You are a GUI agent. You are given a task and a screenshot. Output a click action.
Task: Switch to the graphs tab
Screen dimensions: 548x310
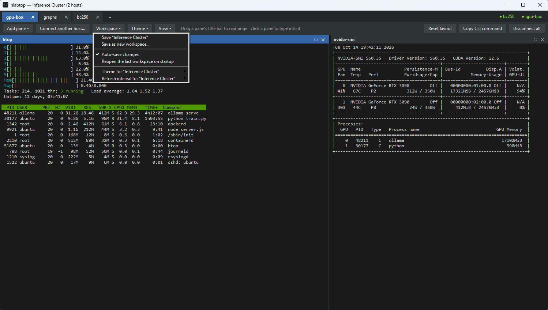coord(50,17)
